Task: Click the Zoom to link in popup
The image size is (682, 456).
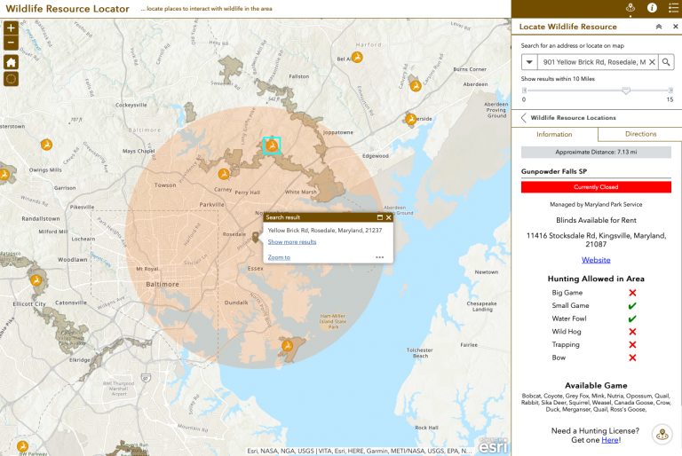Action: 279,257
